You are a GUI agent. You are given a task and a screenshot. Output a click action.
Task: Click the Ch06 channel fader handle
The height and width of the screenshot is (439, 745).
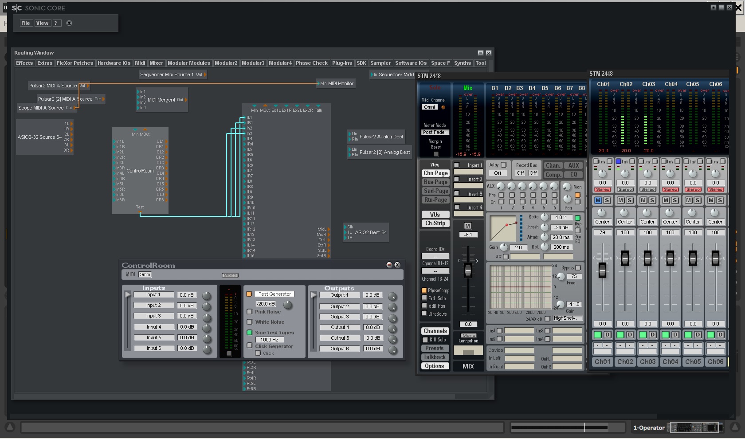(x=715, y=258)
